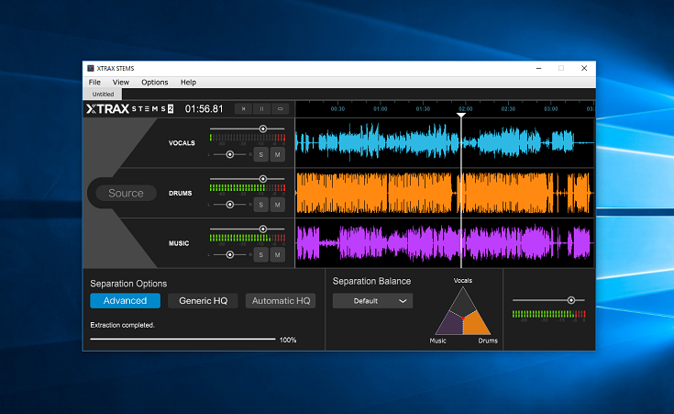The width and height of the screenshot is (674, 414).
Task: Click the orange Drums section of triangle
Action: (477, 325)
